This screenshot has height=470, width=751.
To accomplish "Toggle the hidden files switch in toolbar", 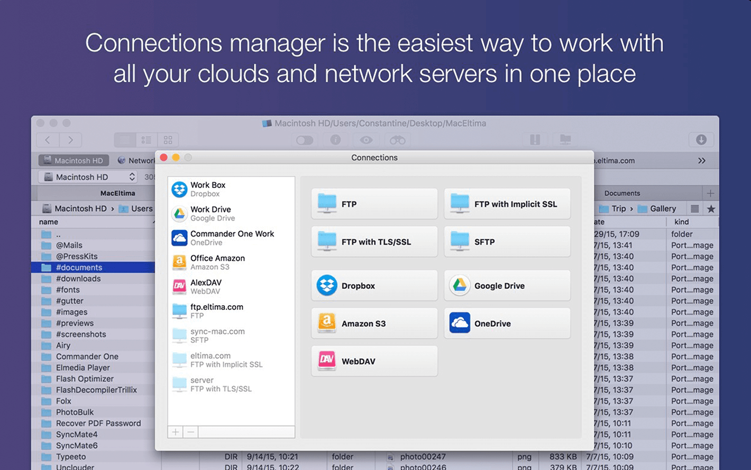I will click(305, 140).
